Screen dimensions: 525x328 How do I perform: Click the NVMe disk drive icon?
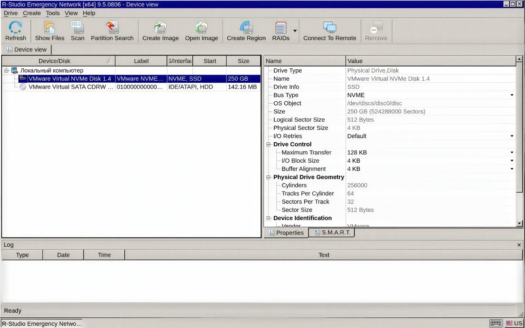pos(23,78)
